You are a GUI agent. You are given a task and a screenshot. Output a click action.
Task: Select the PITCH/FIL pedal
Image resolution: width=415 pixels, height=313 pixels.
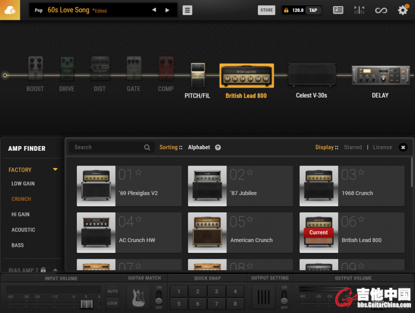(x=198, y=75)
